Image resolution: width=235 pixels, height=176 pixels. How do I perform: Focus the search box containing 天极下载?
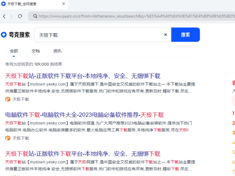click(x=103, y=35)
